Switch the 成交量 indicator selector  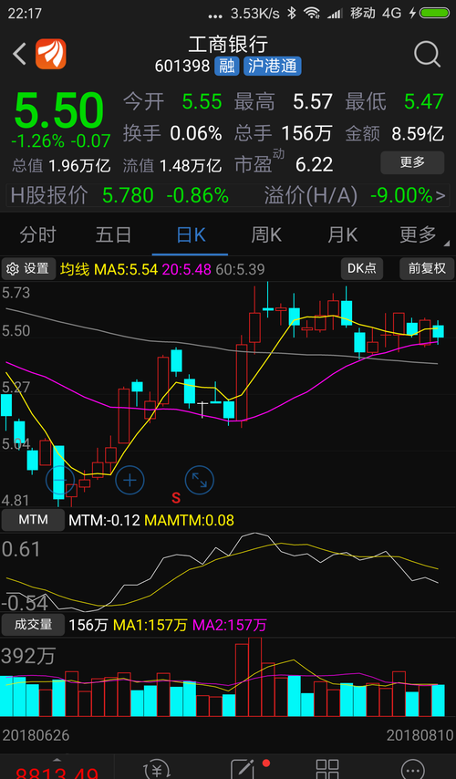tap(33, 625)
